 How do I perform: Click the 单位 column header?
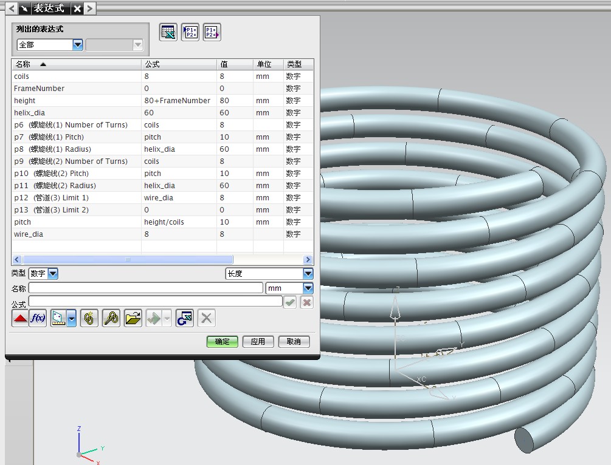tap(268, 64)
